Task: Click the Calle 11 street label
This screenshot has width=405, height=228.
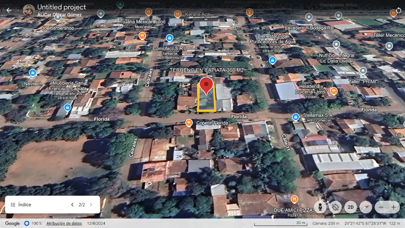Action: [x=286, y=142]
